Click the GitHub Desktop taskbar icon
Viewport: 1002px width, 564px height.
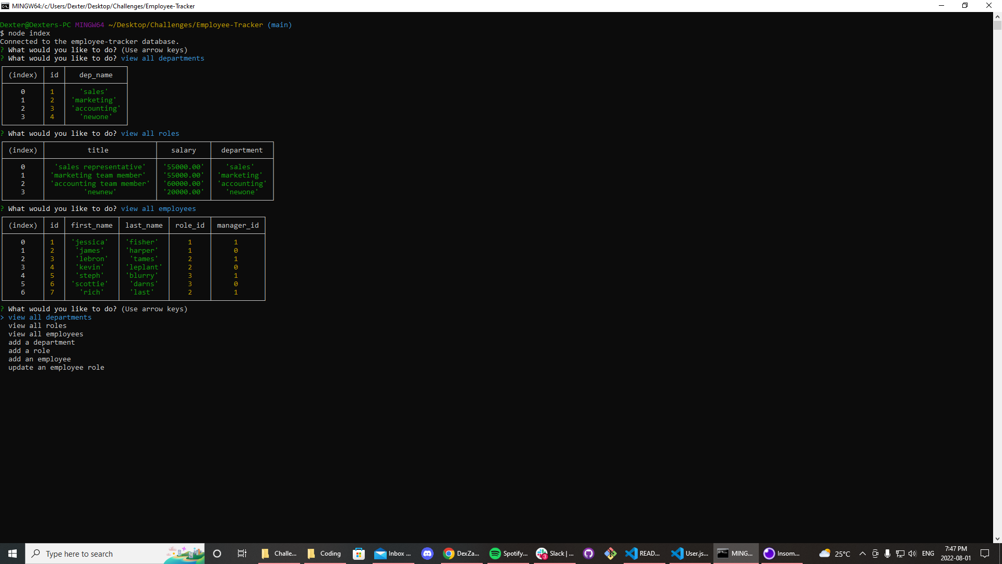pyautogui.click(x=589, y=554)
